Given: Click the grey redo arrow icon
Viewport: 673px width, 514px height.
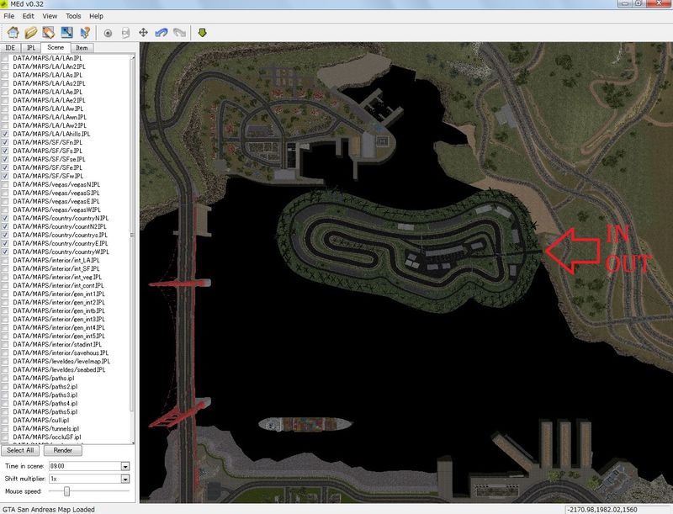Looking at the screenshot, I should [179, 33].
